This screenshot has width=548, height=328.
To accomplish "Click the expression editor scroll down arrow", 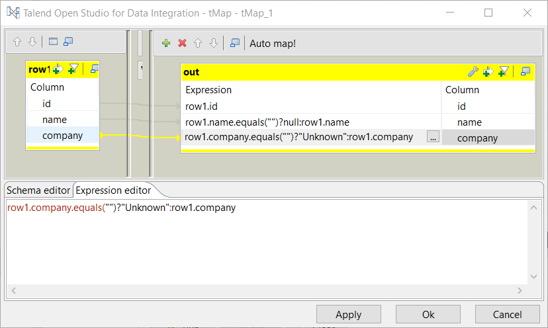I will (x=533, y=276).
